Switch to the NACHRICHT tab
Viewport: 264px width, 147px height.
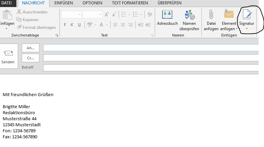[x=33, y=3]
